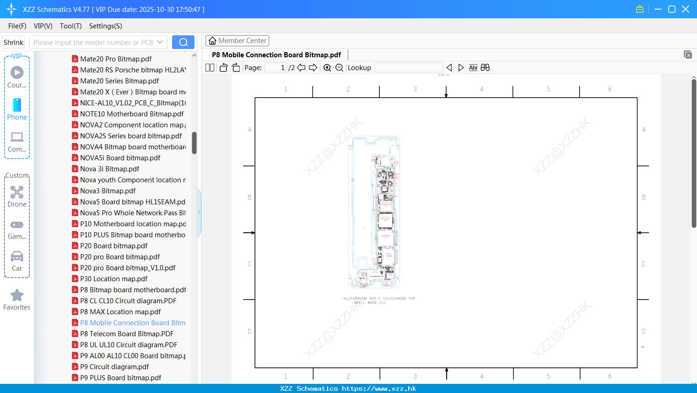Screen dimensions: 697x393
Task: Open P8 UL UL10 Circuit diagram.PDF
Action: [x=124, y=344]
